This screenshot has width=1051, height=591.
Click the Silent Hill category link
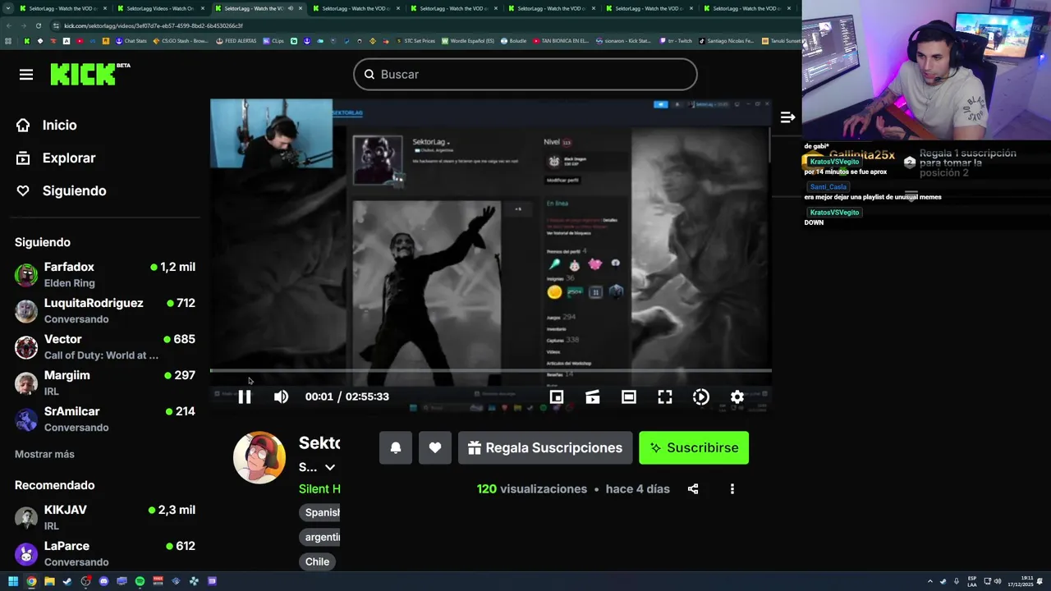[x=319, y=489]
